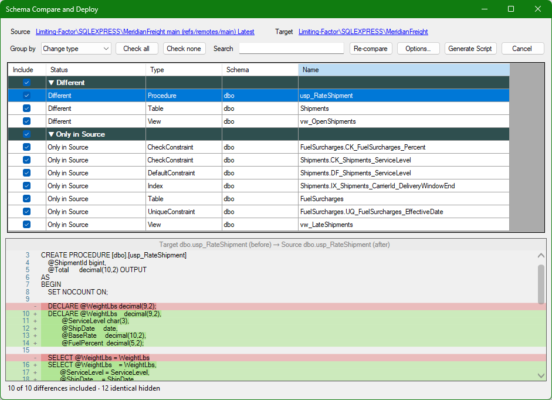Click the removed DECLARE @WeightLbs line
The width and height of the screenshot is (552, 400).
102,306
